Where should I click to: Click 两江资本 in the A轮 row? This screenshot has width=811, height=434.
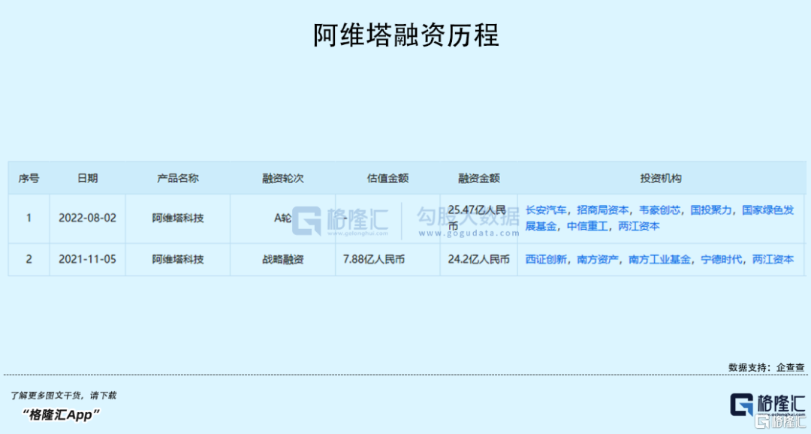coord(639,226)
